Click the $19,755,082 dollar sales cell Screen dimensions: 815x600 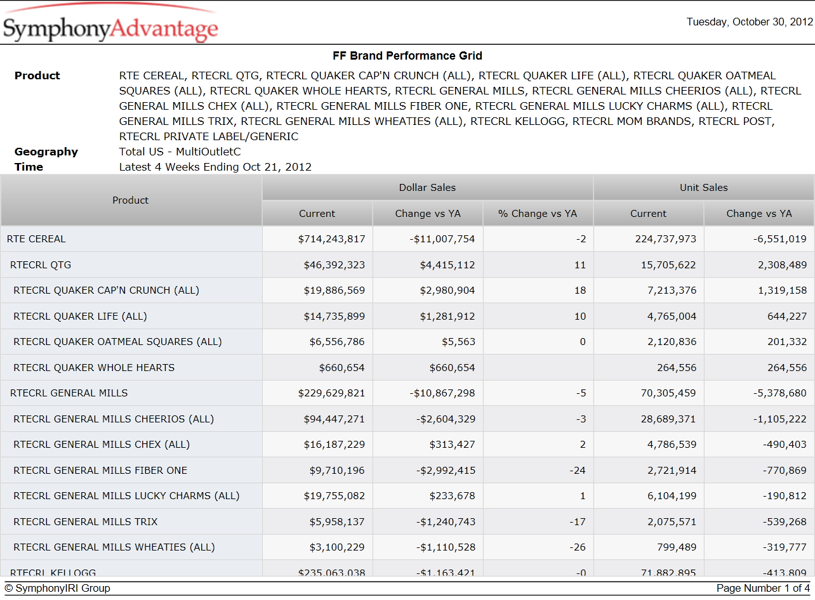click(317, 496)
